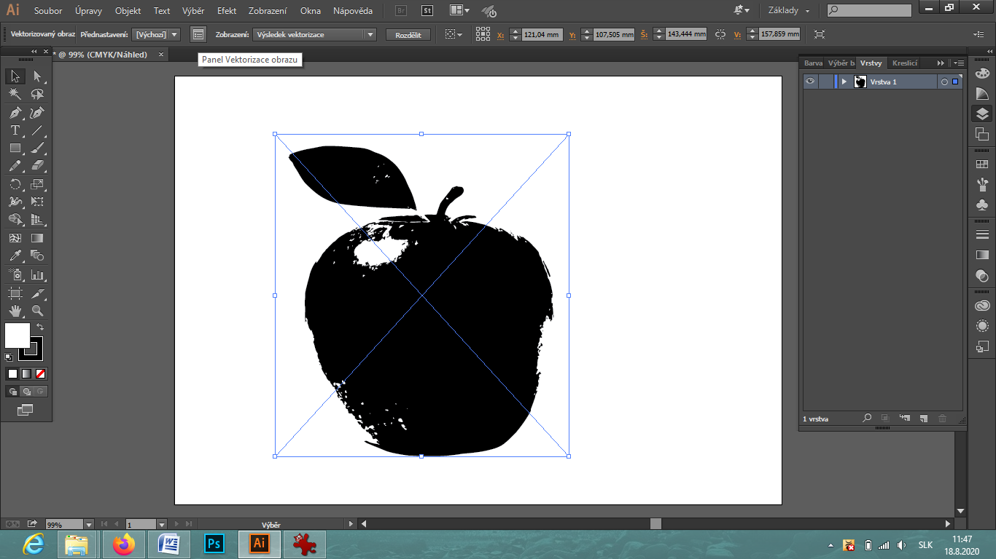Switch to the Barva panel tab
996x559 pixels.
click(x=812, y=63)
